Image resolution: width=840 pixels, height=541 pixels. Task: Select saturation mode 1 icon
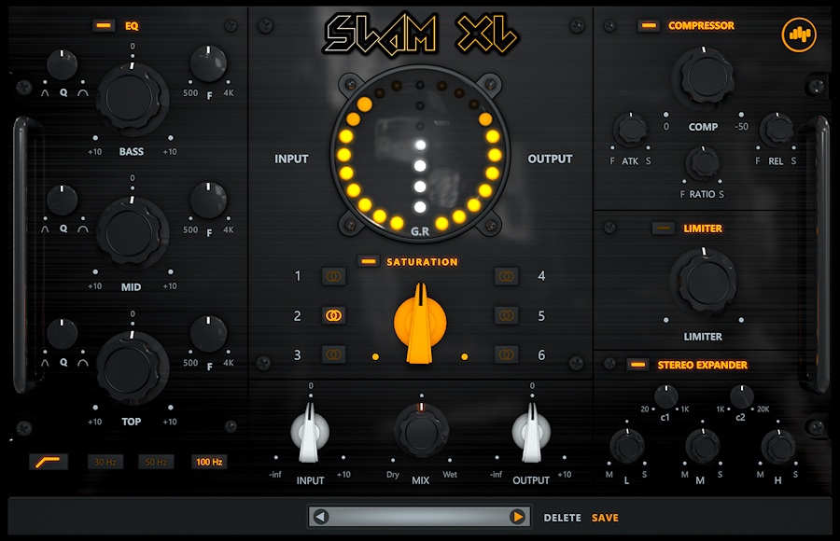pos(333,276)
